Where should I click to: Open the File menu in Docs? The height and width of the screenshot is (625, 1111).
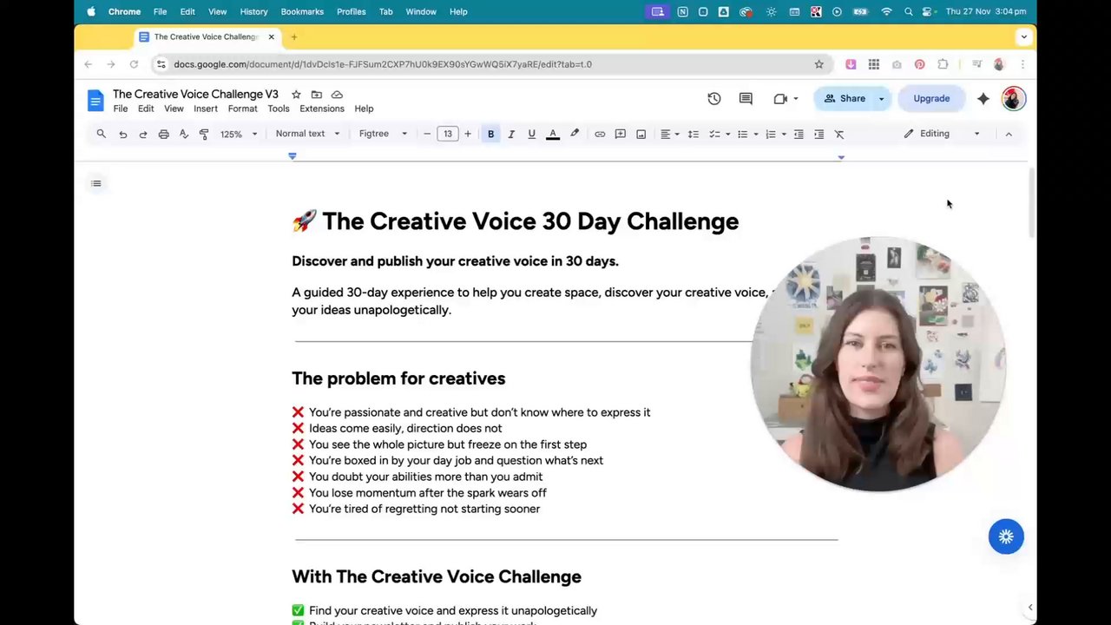click(x=121, y=109)
